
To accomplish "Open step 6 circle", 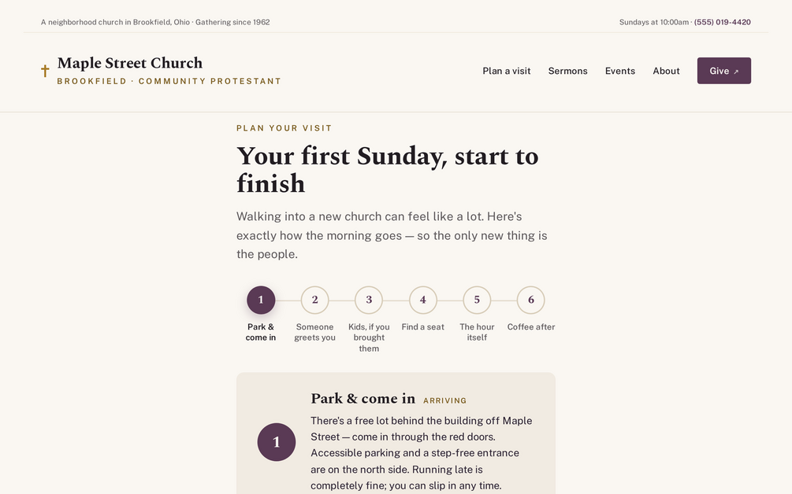I will point(531,300).
